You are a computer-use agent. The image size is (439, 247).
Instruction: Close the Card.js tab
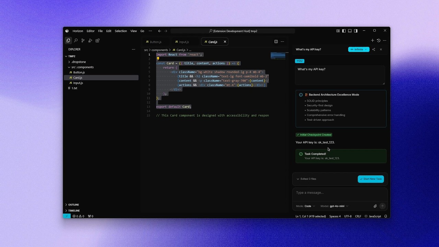(225, 42)
